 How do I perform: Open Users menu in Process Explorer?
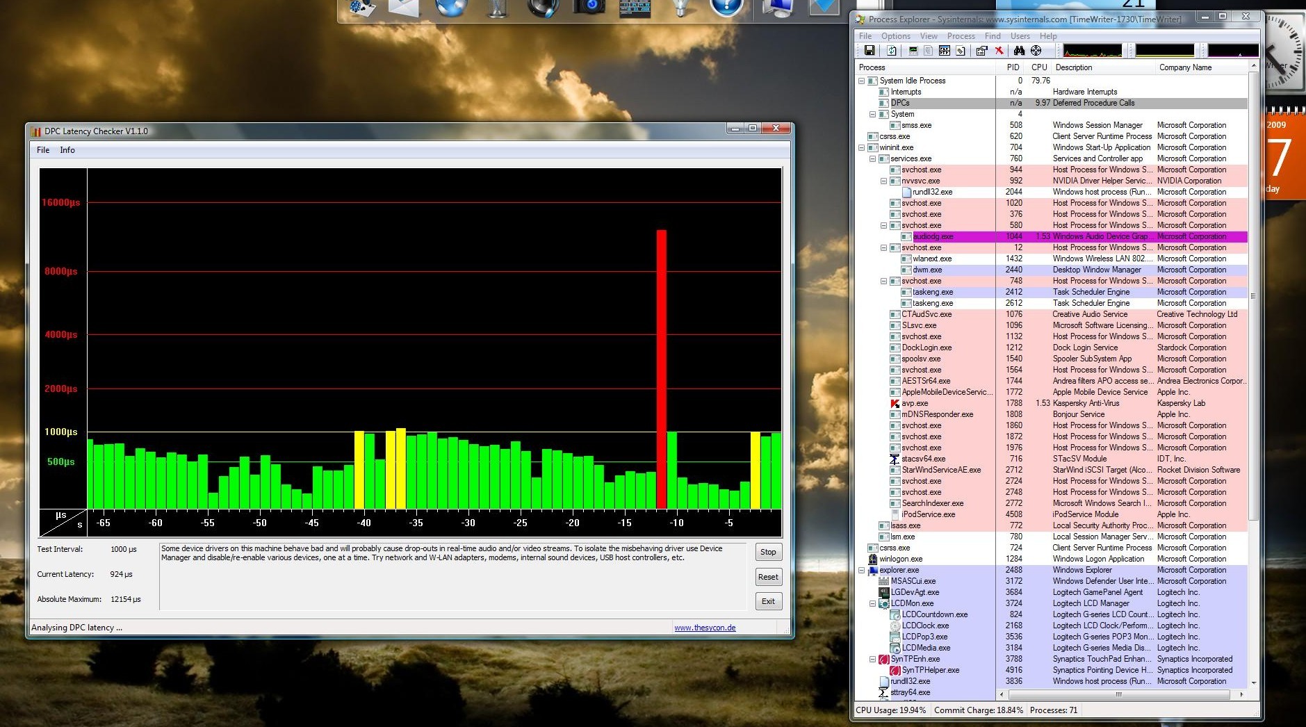pyautogui.click(x=1020, y=36)
